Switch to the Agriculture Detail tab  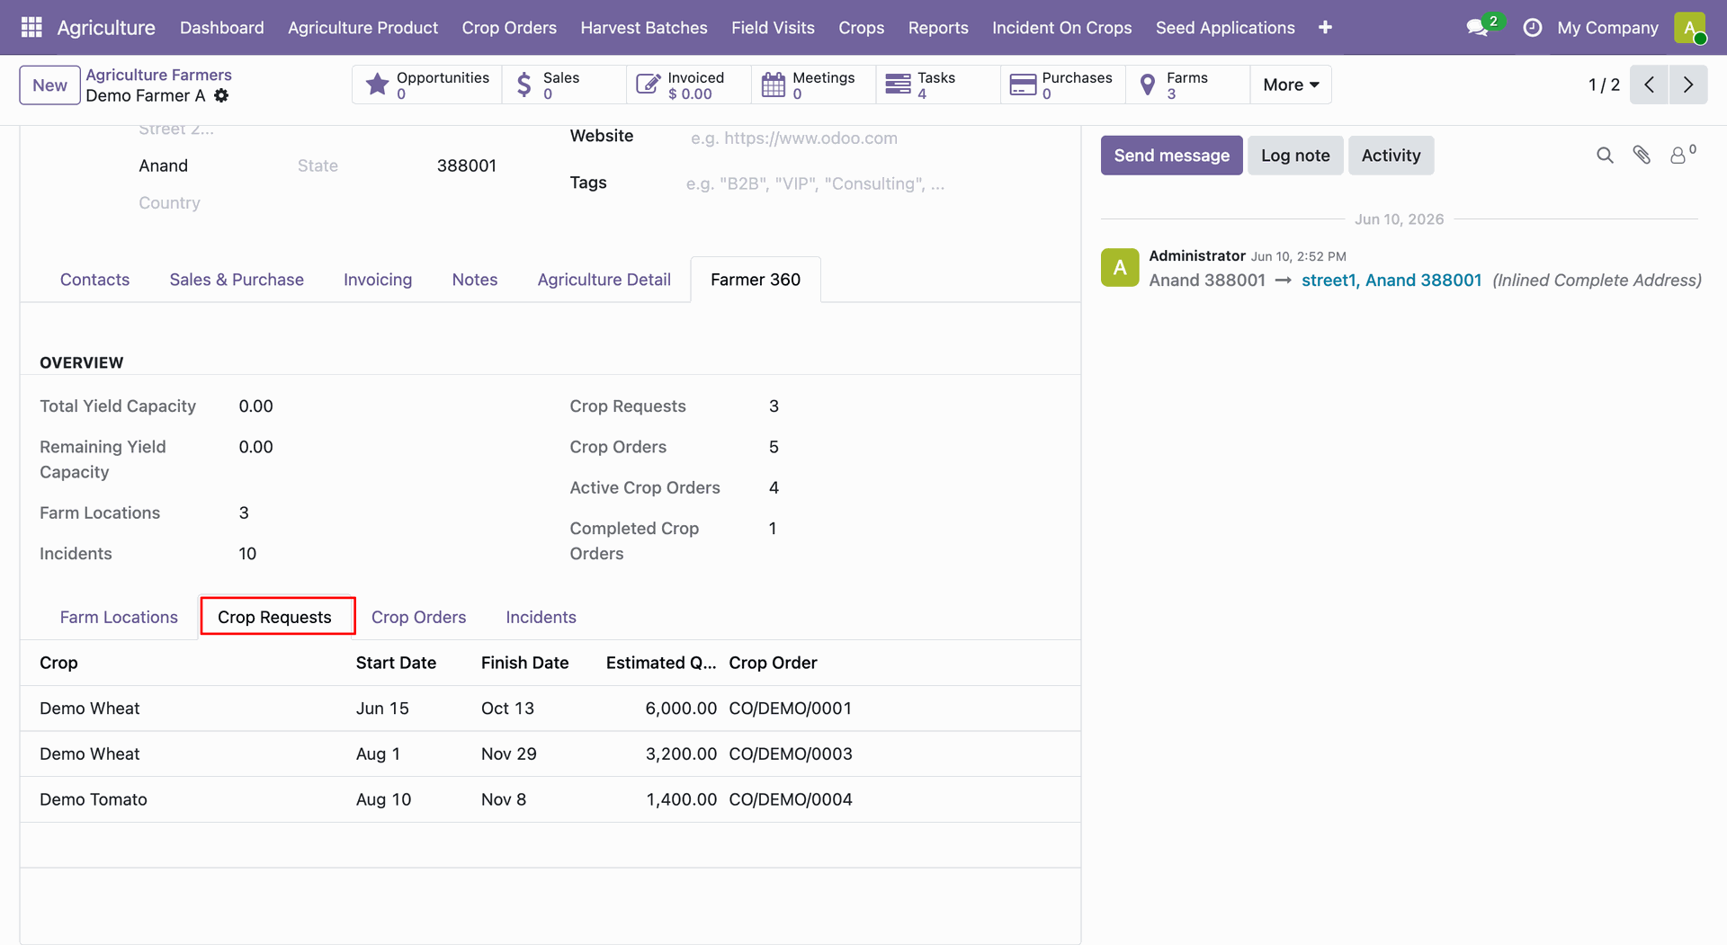[604, 280]
